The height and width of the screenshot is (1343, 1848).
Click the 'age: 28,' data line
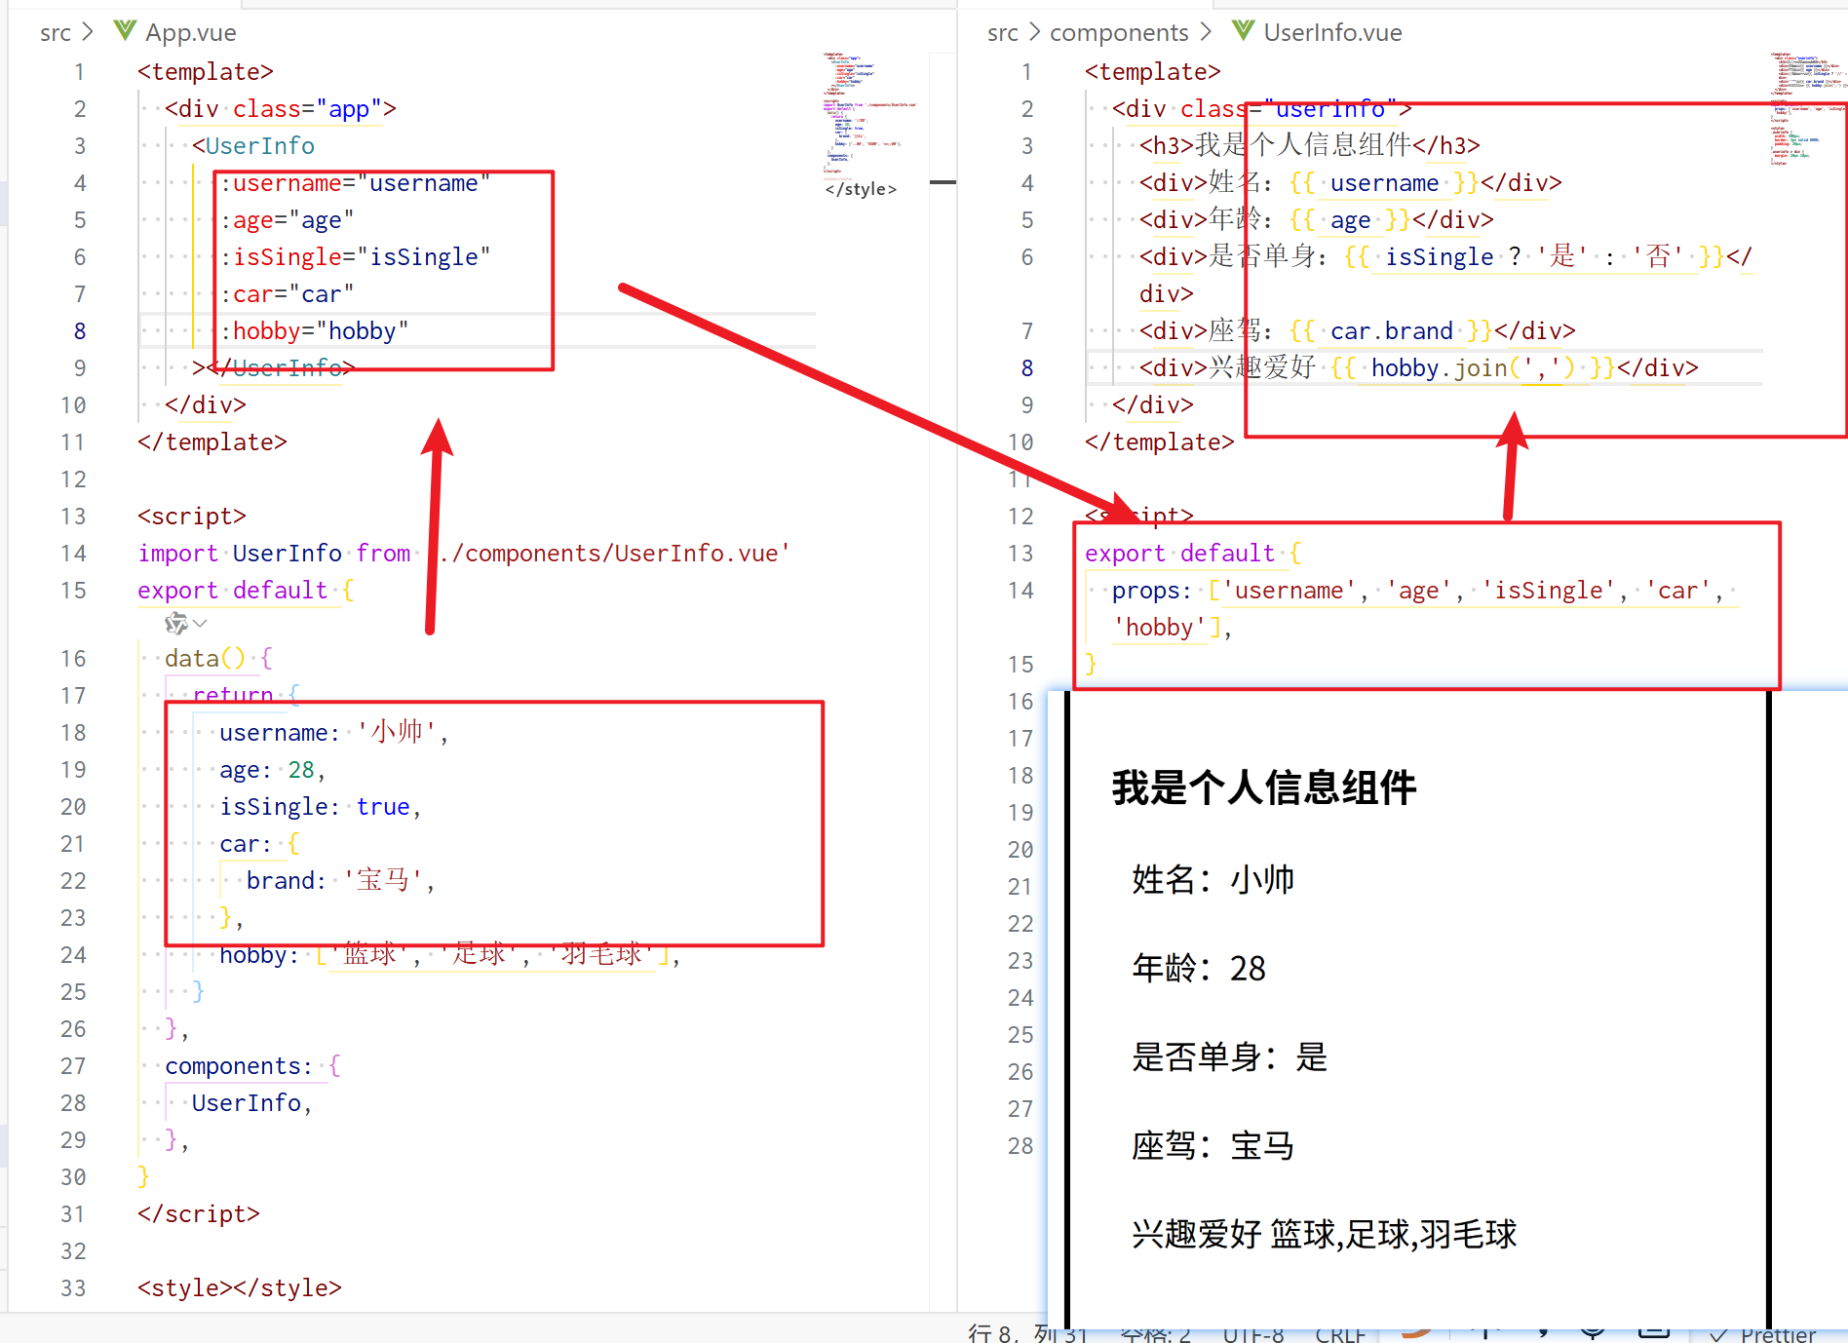pyautogui.click(x=273, y=770)
